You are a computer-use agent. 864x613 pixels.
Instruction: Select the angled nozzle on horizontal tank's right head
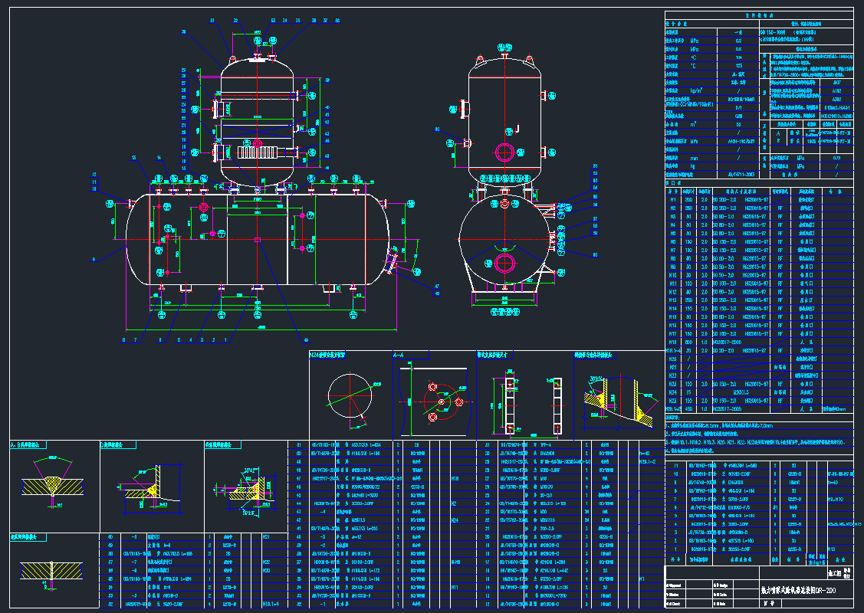click(x=394, y=263)
